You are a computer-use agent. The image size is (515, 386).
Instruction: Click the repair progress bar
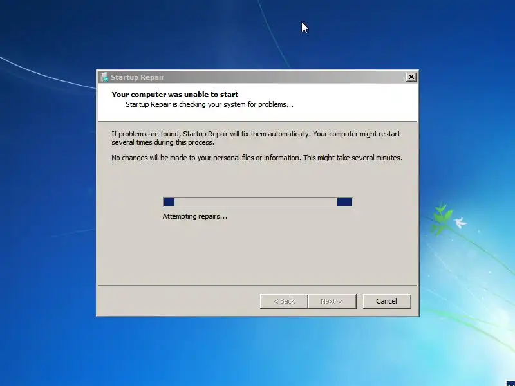tap(258, 202)
